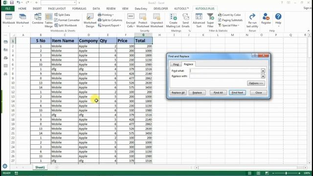Switch to the HOME ribbon tab

tap(22, 9)
